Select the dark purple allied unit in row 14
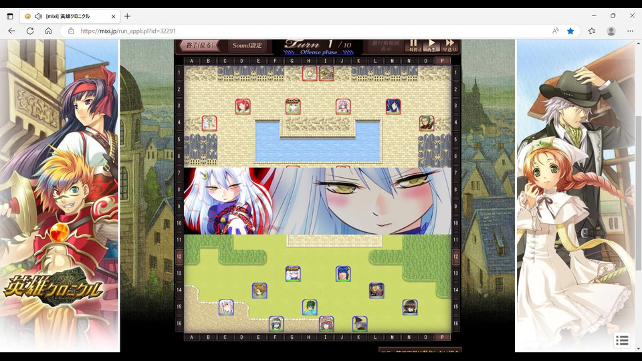This screenshot has height=361, width=642. (377, 291)
